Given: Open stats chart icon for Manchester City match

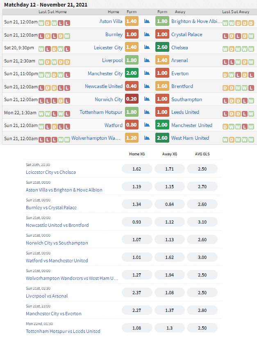Looking at the screenshot, I should coord(147,73).
